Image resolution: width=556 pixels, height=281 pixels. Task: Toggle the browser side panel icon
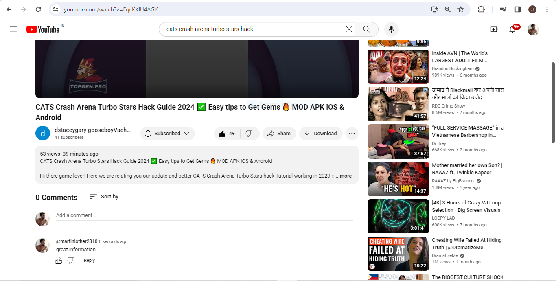(x=518, y=9)
